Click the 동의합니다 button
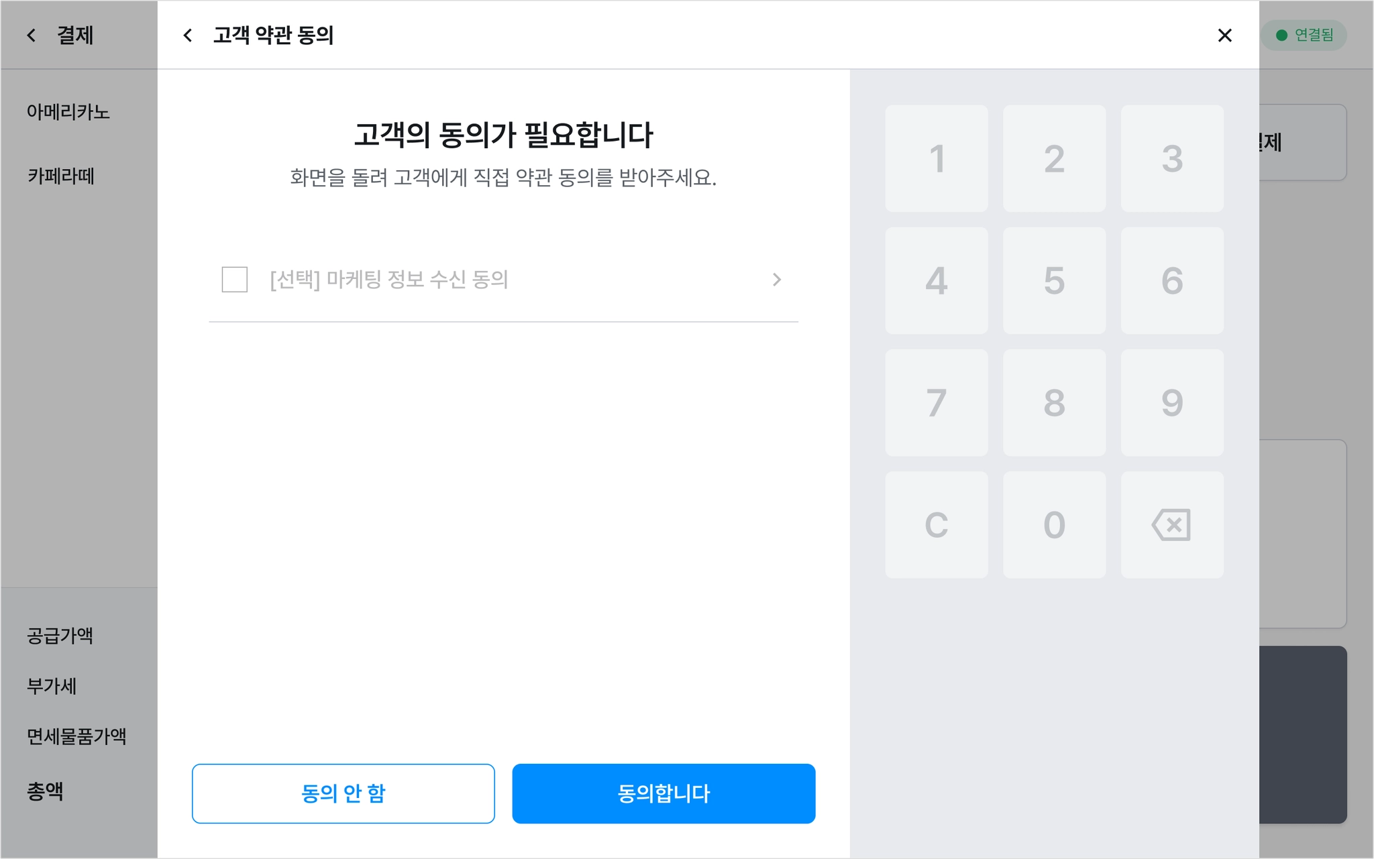This screenshot has height=859, width=1374. point(664,793)
